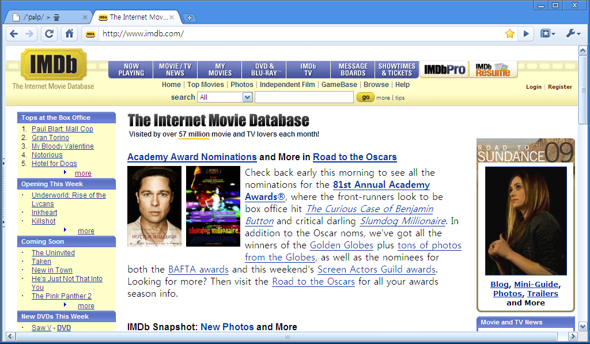The image size is (590, 344).
Task: Open the browser home page icon
Action: point(69,34)
